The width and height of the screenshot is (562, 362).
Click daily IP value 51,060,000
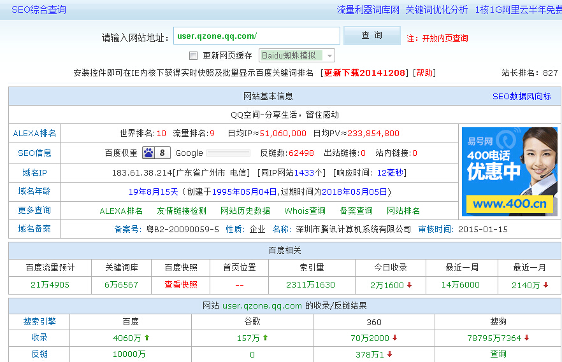tap(283, 134)
